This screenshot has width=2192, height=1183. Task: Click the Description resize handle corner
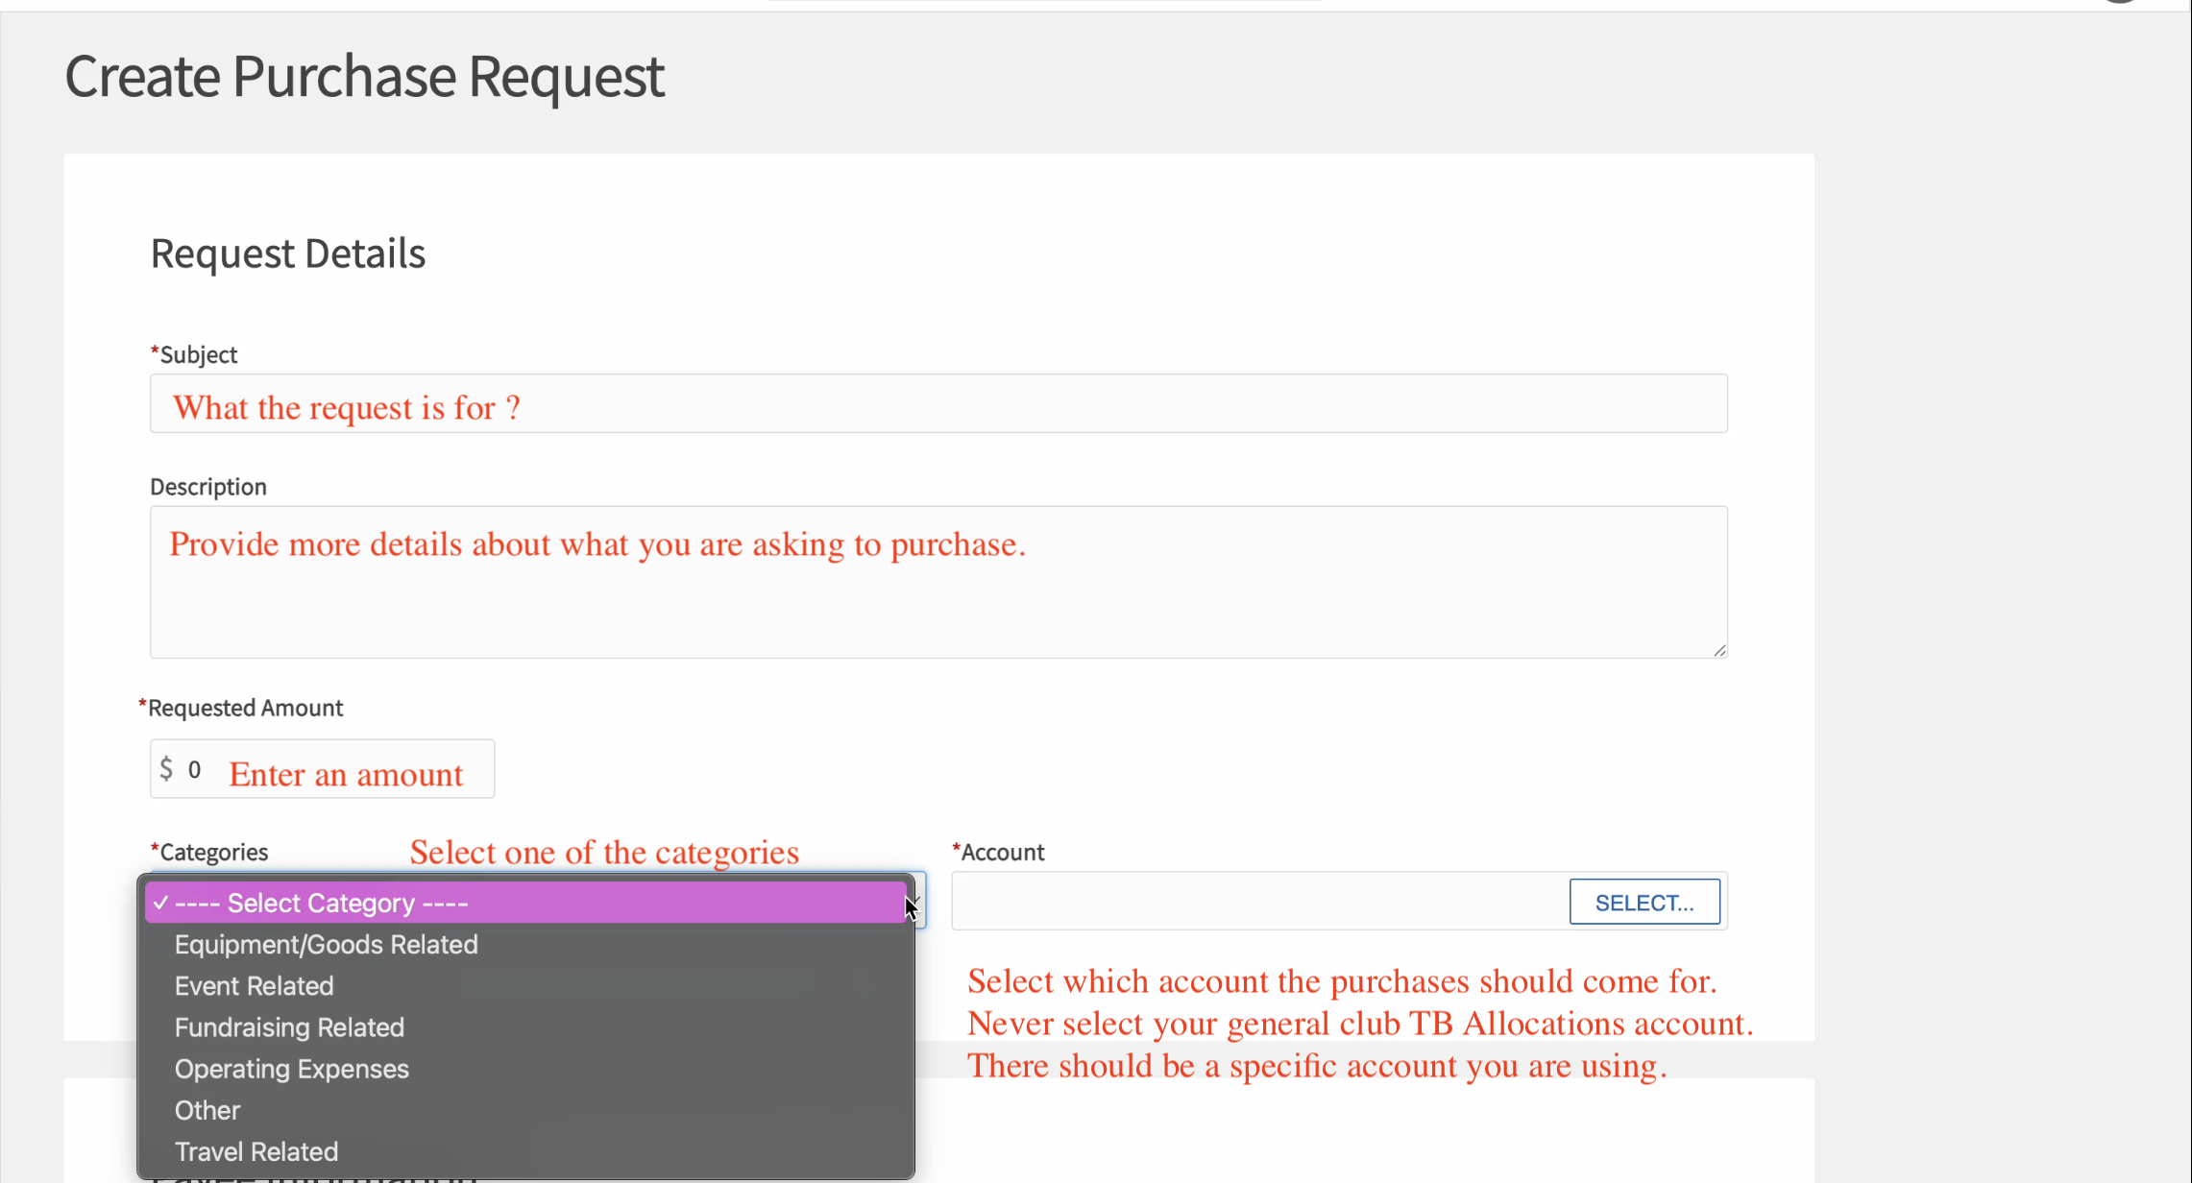(x=1718, y=650)
